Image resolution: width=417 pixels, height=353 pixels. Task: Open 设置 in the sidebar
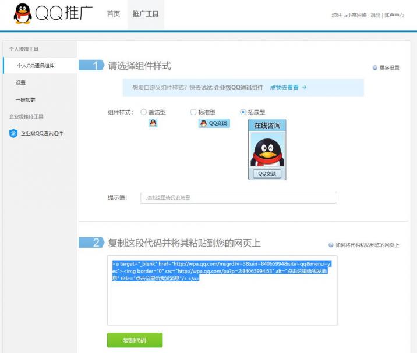click(20, 83)
